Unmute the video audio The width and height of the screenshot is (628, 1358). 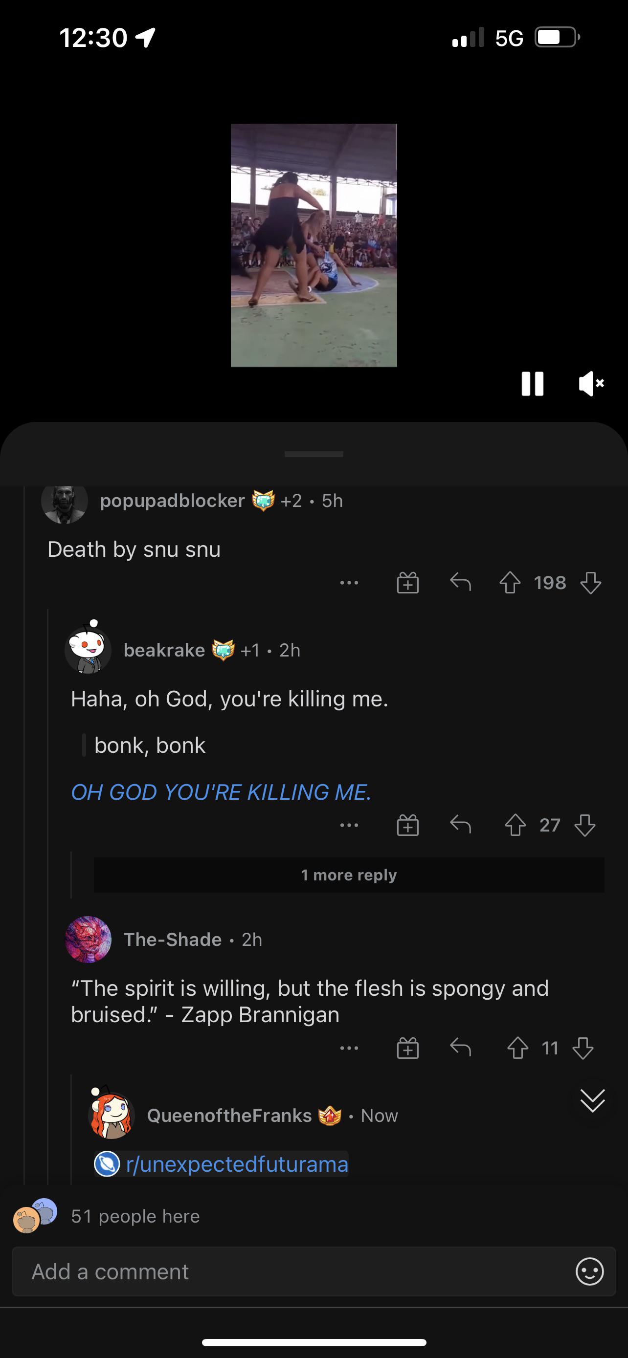tap(590, 384)
